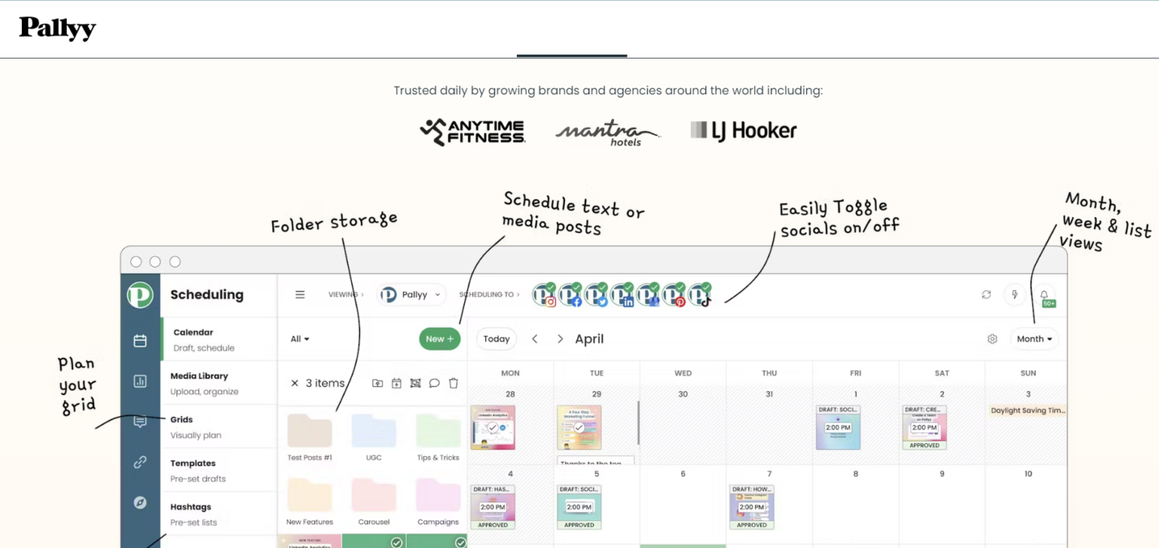Viewport: 1159px width, 548px height.
Task: Click the refresh sync icon
Action: pyautogui.click(x=986, y=294)
